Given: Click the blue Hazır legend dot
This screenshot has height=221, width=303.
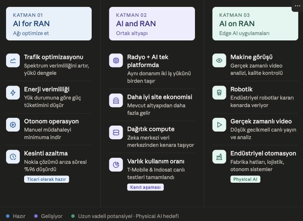Looking at the screenshot, I should 8,216.
